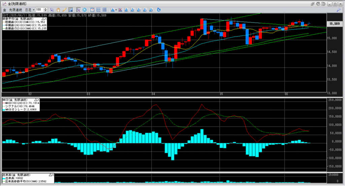Click the blue circular chart icon
The image size is (345, 186).
[84, 10]
